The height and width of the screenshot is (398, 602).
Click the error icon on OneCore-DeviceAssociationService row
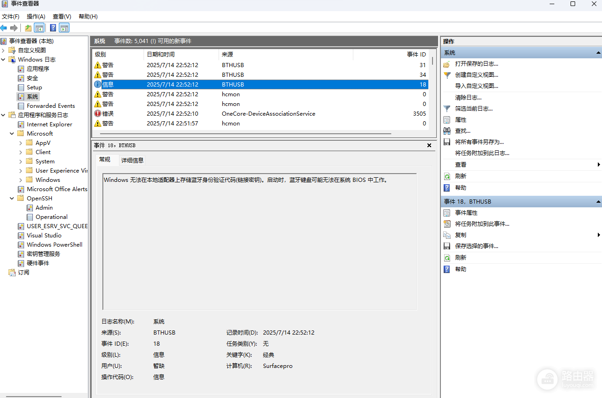pos(98,114)
